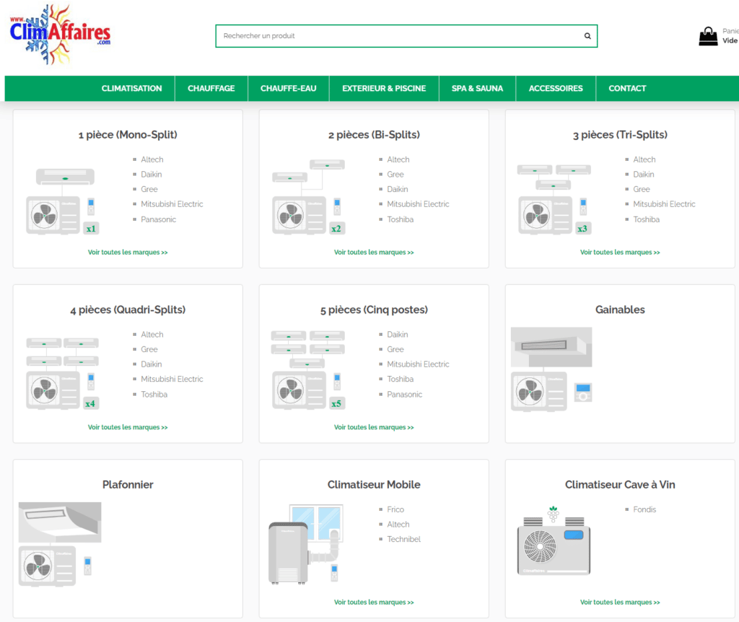Select Mitsubishi Electric in the Mono-Split list
The width and height of the screenshot is (739, 622).
pos(172,204)
